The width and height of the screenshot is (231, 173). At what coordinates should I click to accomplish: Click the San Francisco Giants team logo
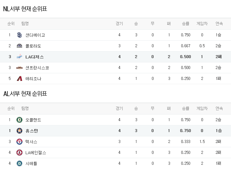click(19, 68)
